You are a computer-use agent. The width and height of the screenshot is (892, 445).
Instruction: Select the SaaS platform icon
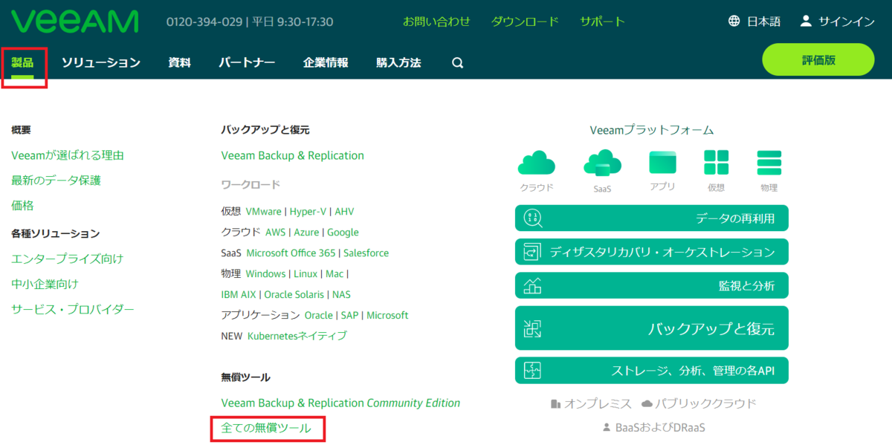click(x=601, y=162)
